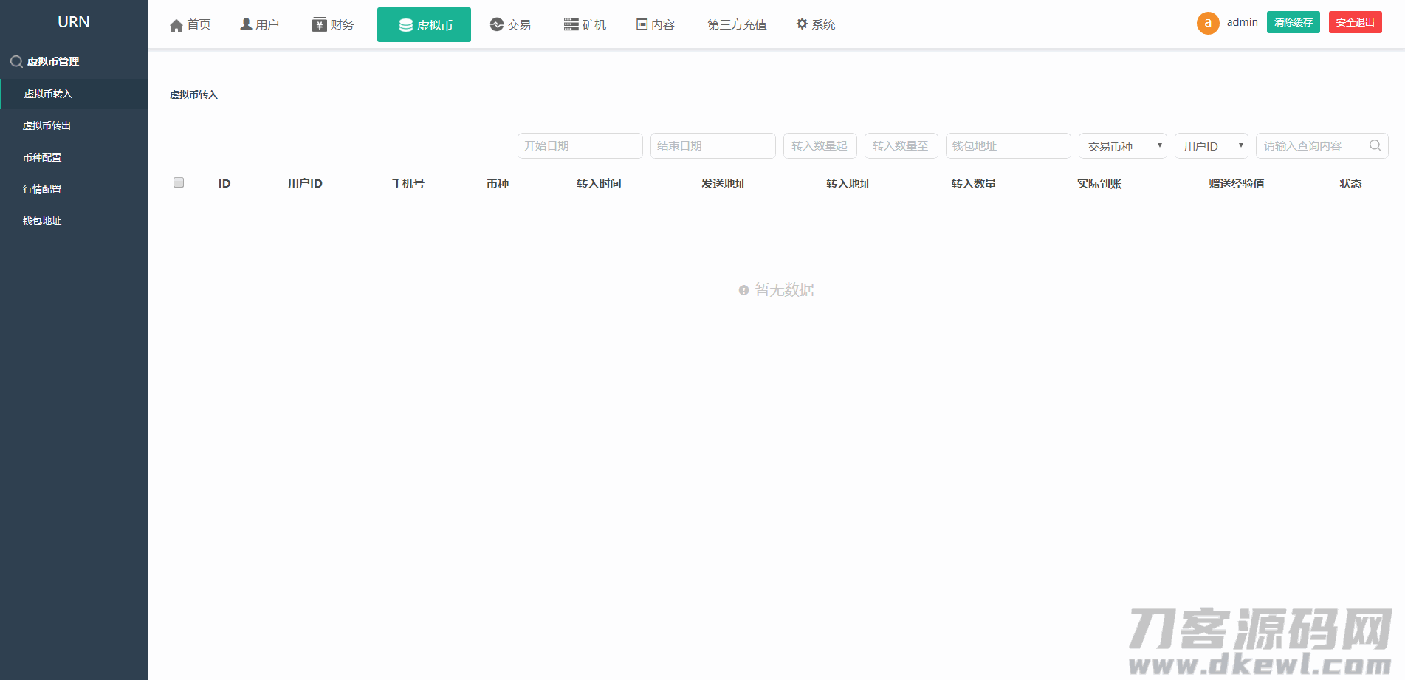This screenshot has width=1405, height=680.
Task: Click the mining machine server icon
Action: (x=571, y=24)
